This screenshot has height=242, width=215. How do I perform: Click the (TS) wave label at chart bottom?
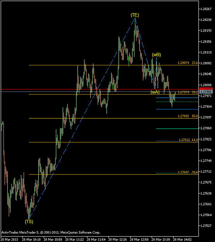[29, 221]
